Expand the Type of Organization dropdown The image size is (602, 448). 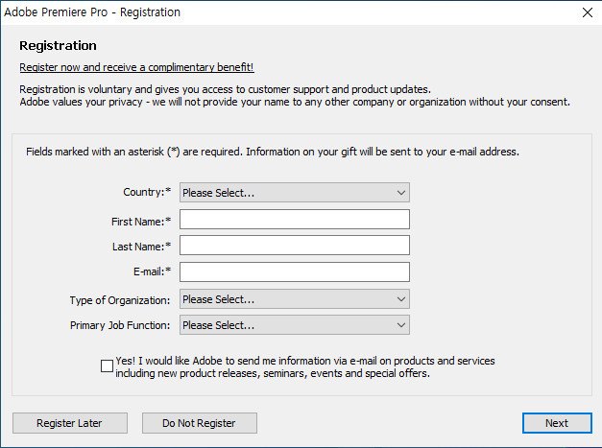[x=295, y=299]
